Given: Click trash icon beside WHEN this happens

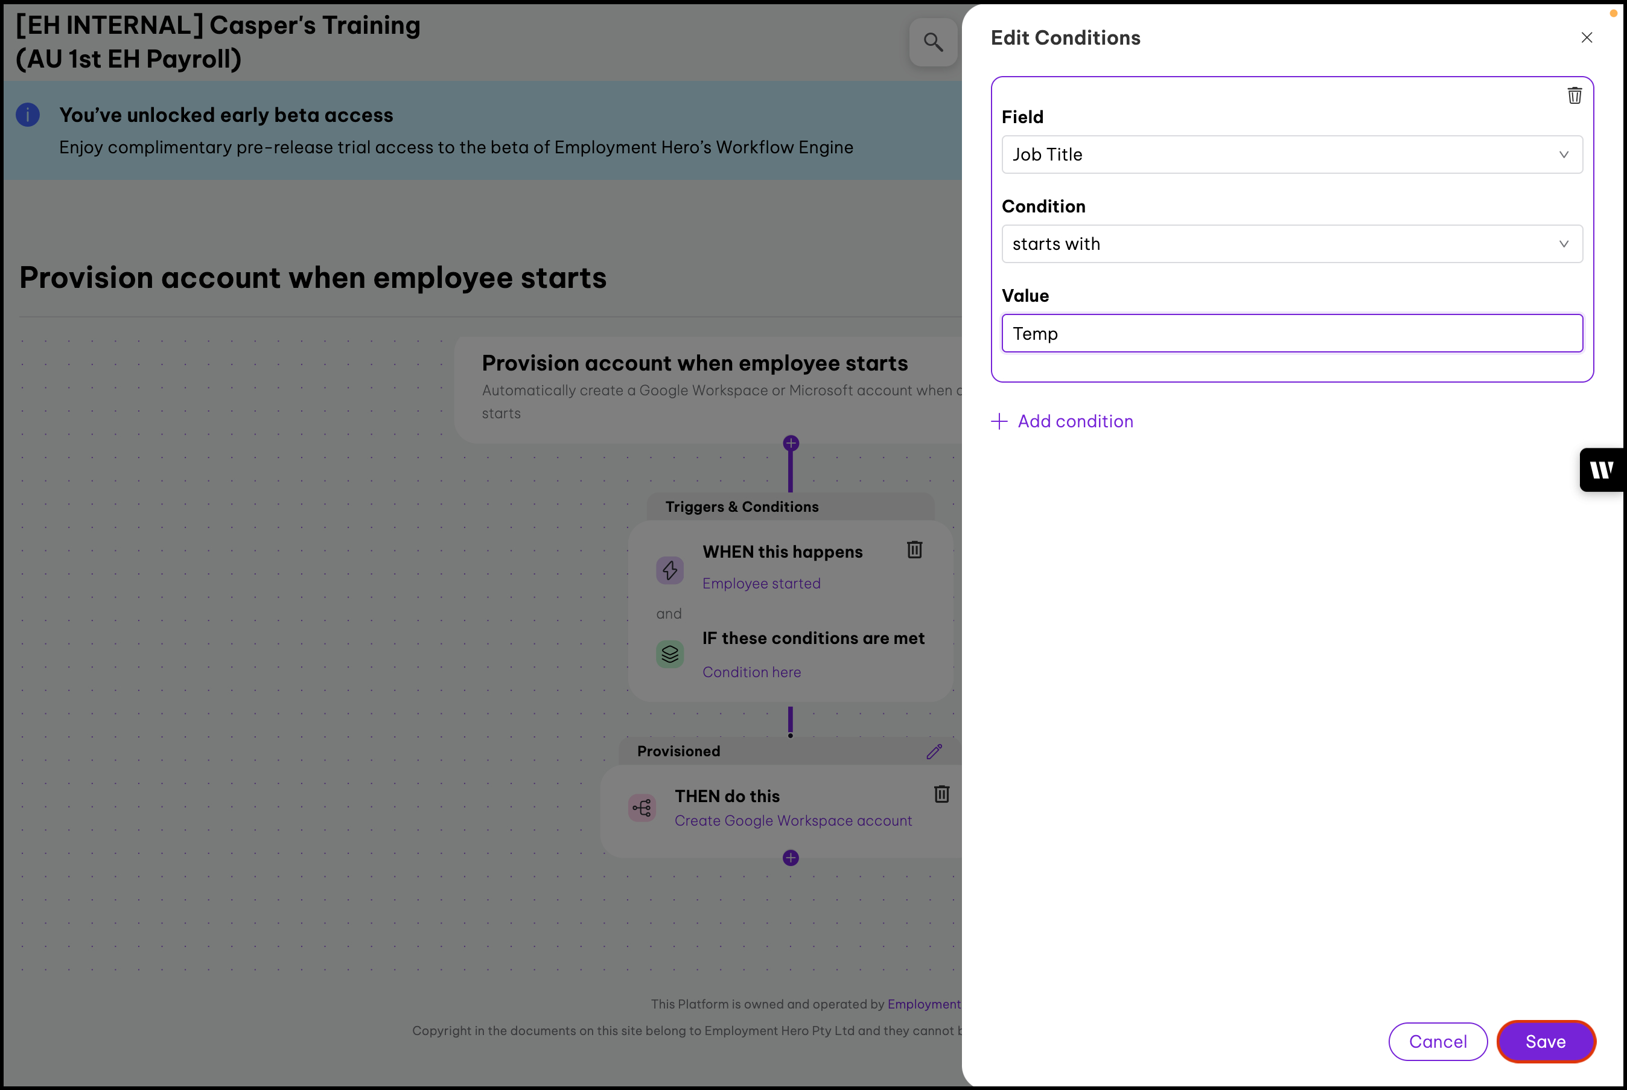Looking at the screenshot, I should 914,550.
